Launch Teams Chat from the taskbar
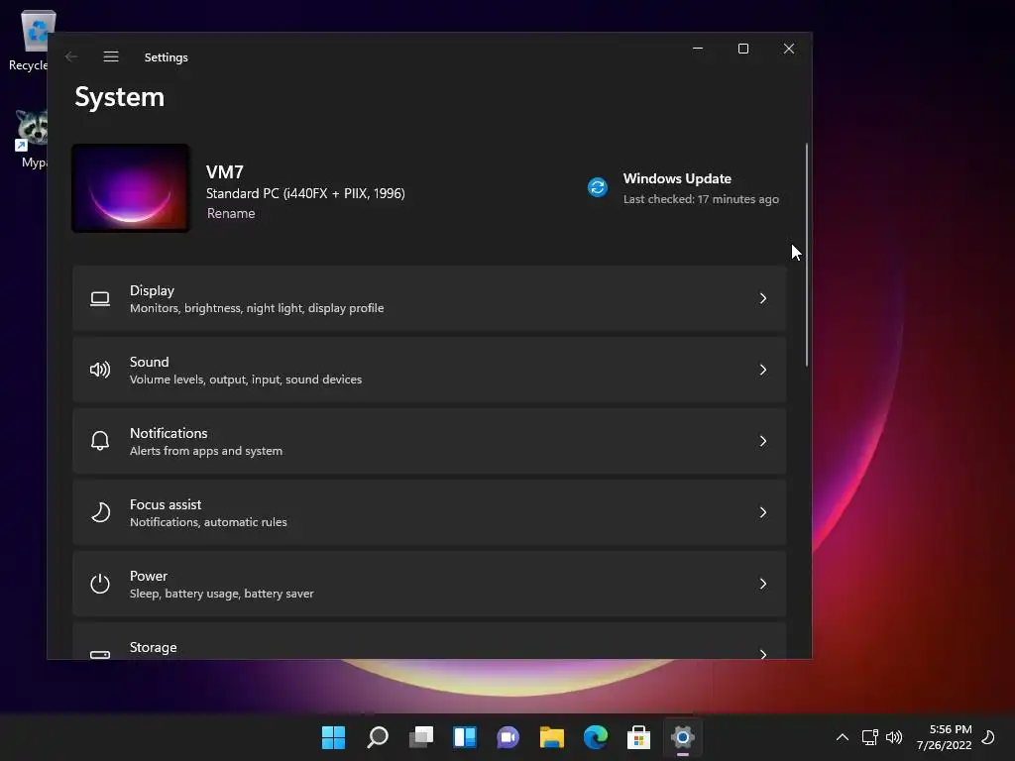 coord(508,737)
